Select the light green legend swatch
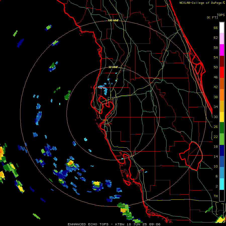226x226 pixels. (222, 139)
